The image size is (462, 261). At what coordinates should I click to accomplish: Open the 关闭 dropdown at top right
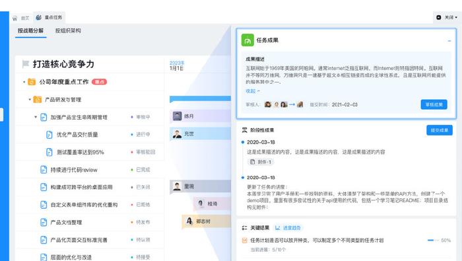[447, 17]
